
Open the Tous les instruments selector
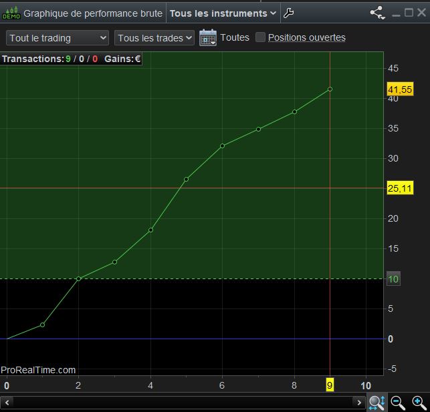pyautogui.click(x=223, y=13)
